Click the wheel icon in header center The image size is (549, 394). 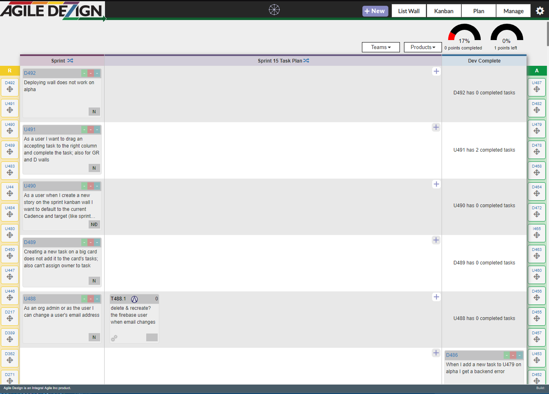coord(274,9)
